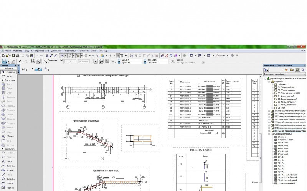Screen dimensions: 307x191
Task: Choose the Object tool Объект
Action: 8,137
